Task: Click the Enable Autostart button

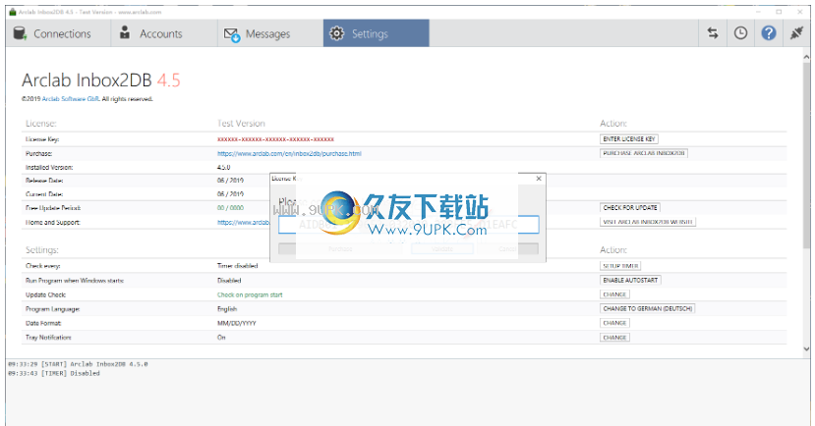Action: (630, 280)
